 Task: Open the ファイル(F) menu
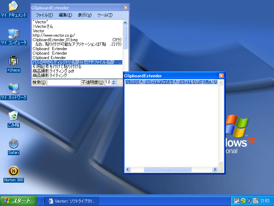point(44,15)
